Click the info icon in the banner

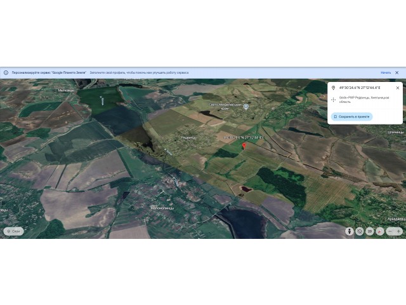coord(6,72)
